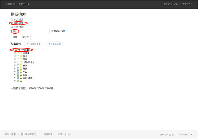The height and width of the screenshot is (139, 198).
Task: Click the すべての資料 open folder icon
Action: point(16,50)
